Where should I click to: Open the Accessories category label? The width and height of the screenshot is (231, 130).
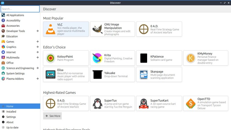pos(13,26)
